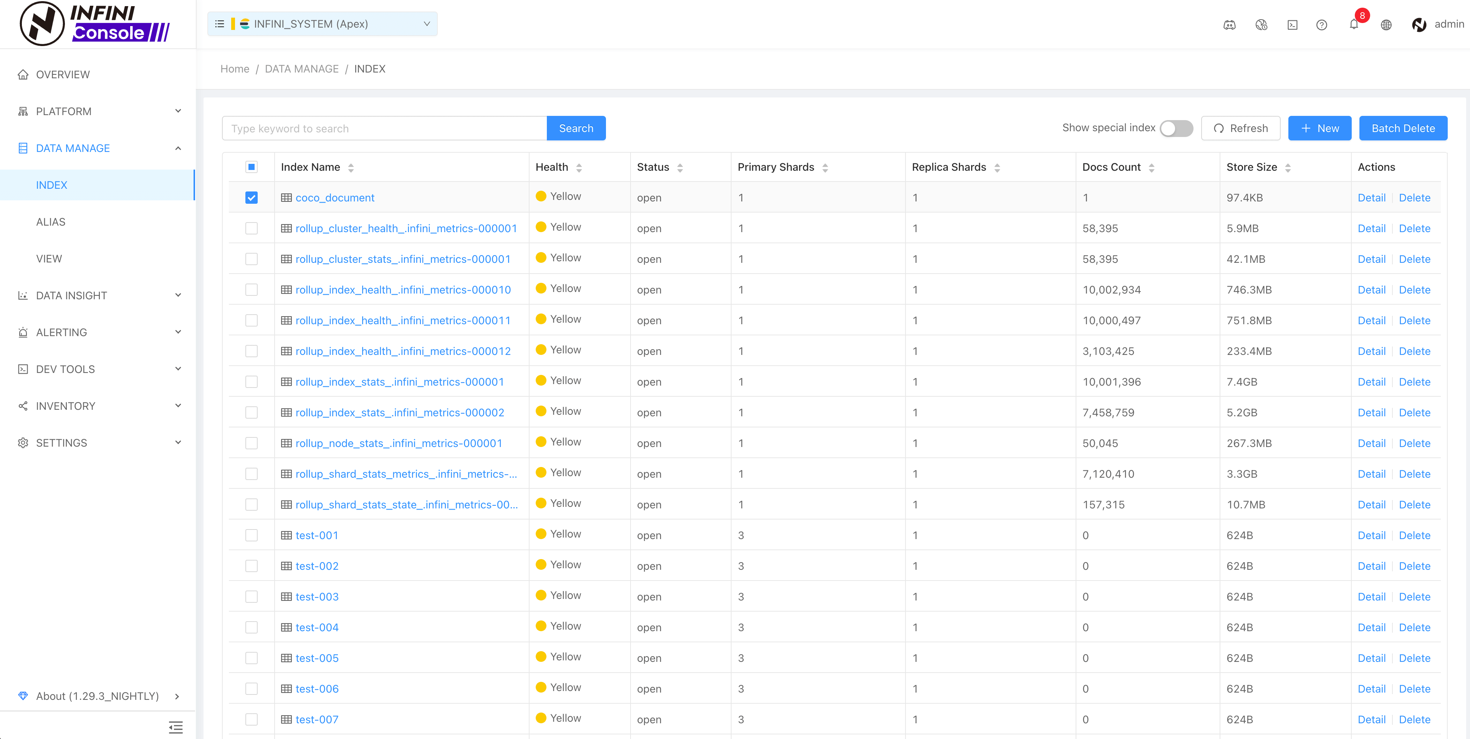1470x739 pixels.
Task: Sort by Store Size column sorter
Action: (1288, 168)
